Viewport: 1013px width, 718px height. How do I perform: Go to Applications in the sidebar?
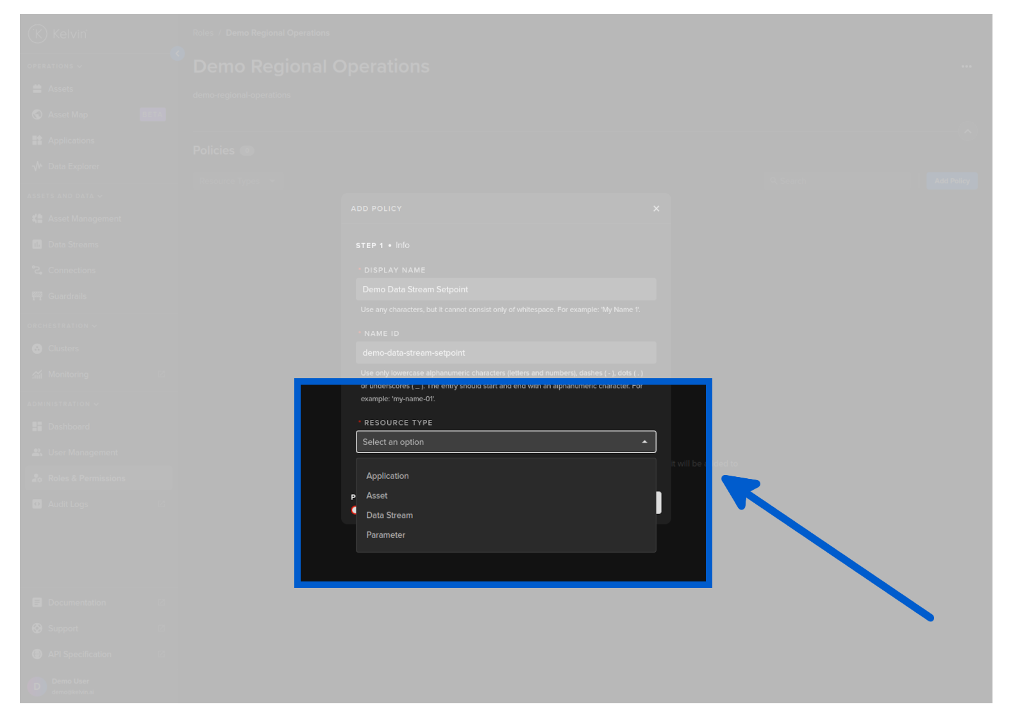pyautogui.click(x=71, y=140)
